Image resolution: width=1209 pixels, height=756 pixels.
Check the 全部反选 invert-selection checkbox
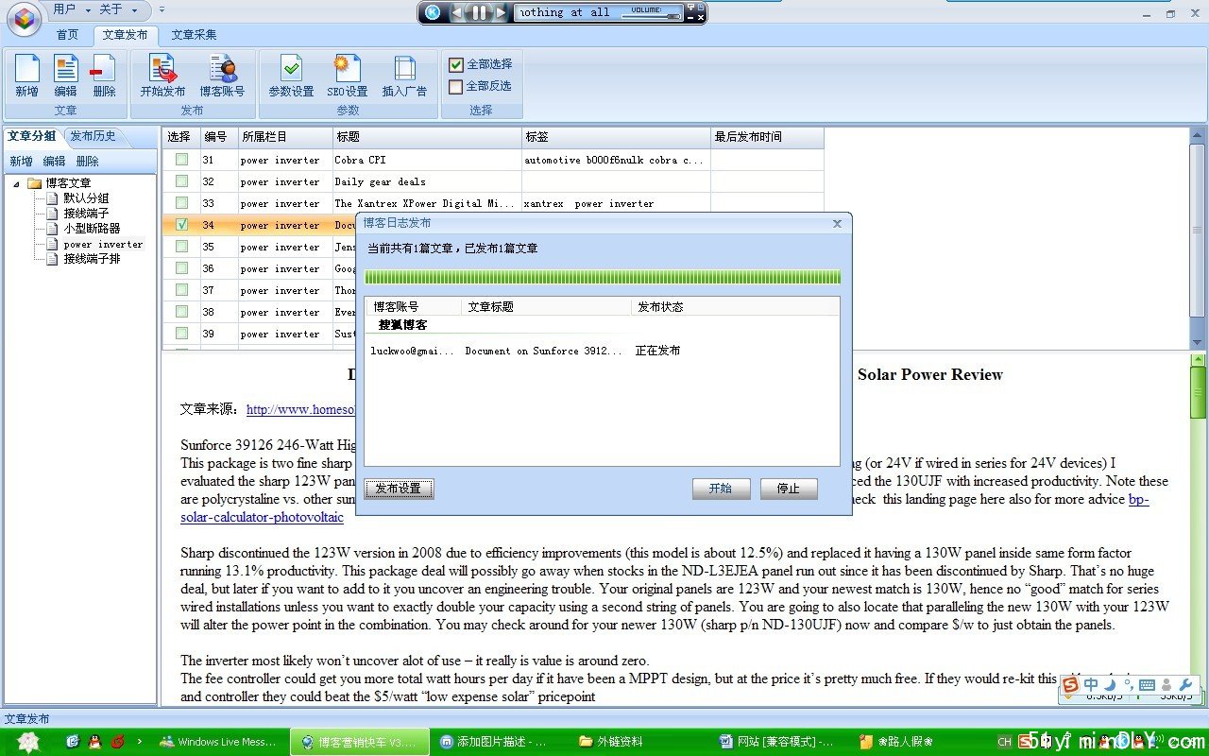point(456,86)
